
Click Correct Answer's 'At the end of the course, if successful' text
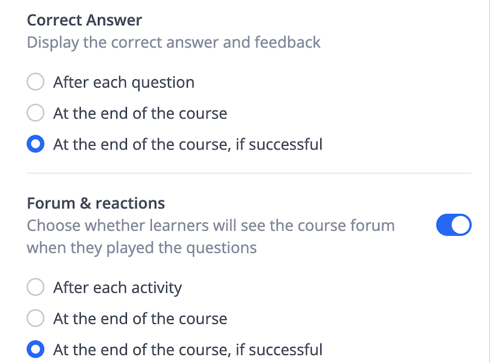(x=187, y=144)
